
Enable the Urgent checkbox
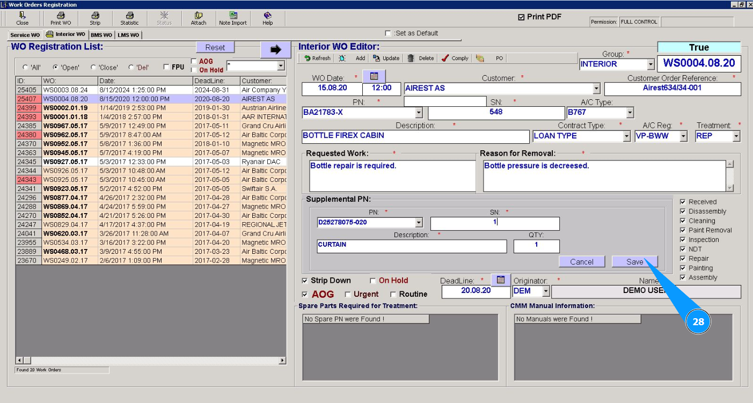348,295
